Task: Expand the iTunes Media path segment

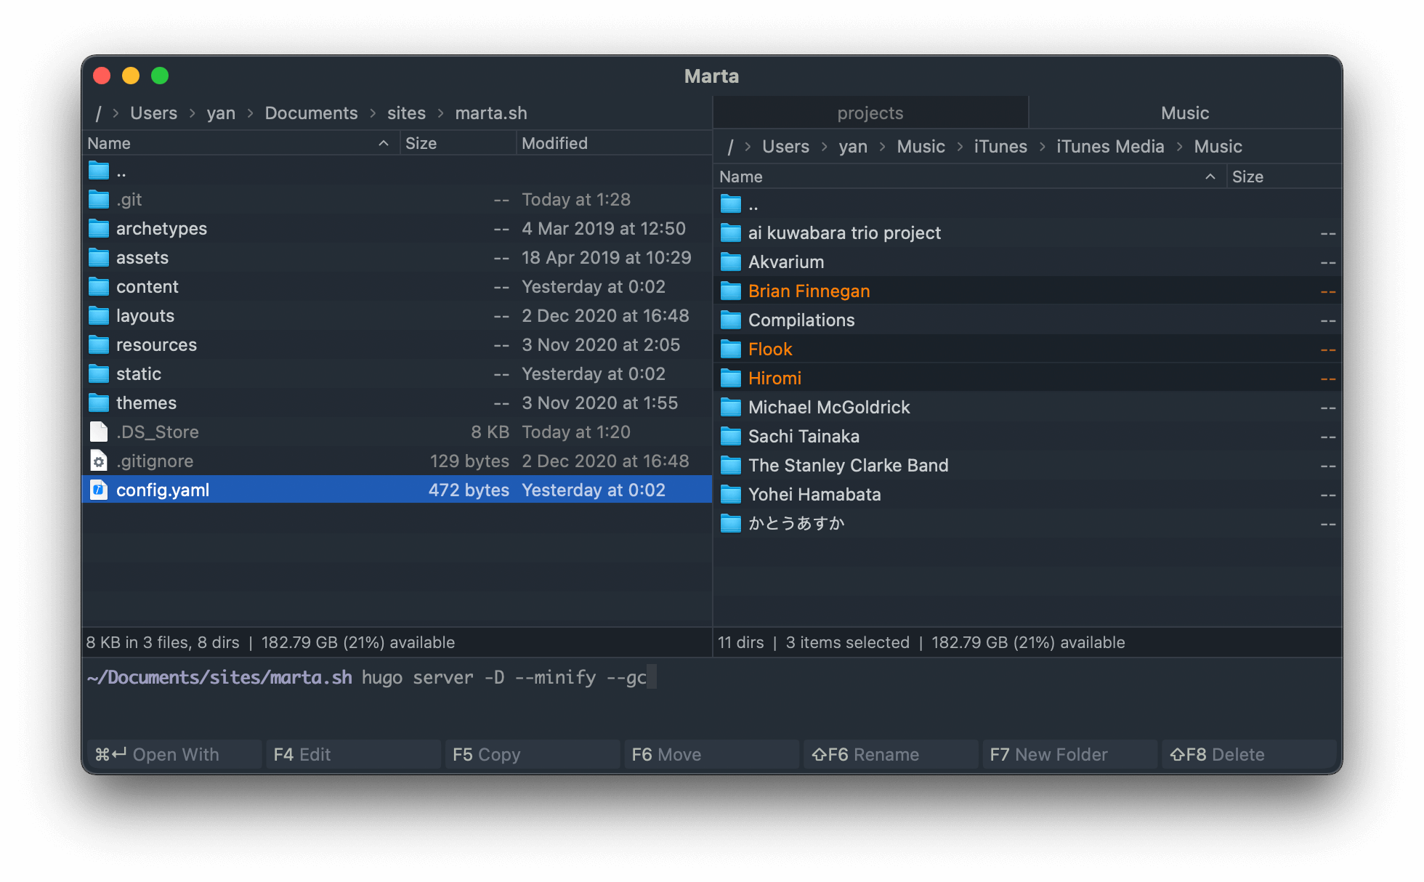Action: pyautogui.click(x=1109, y=145)
